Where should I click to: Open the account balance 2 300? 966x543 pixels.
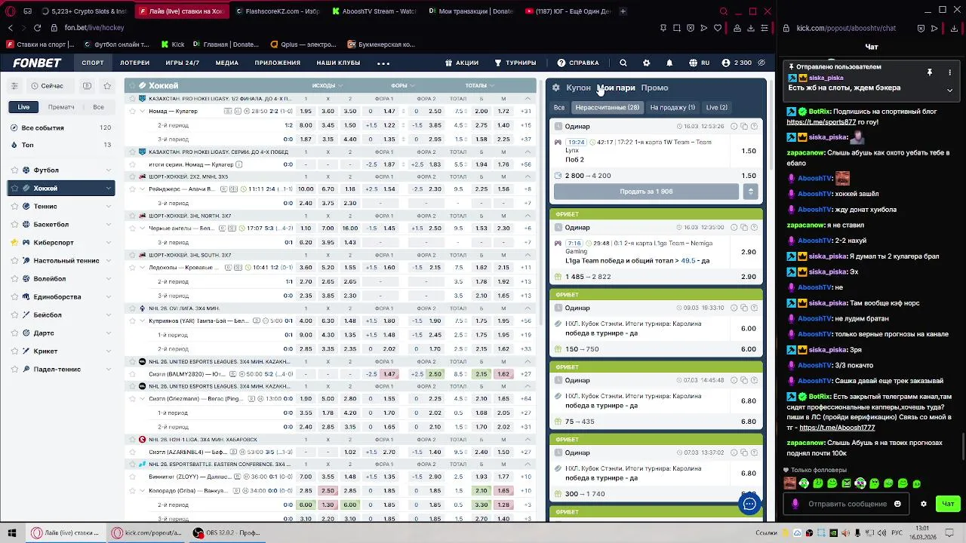coord(737,63)
